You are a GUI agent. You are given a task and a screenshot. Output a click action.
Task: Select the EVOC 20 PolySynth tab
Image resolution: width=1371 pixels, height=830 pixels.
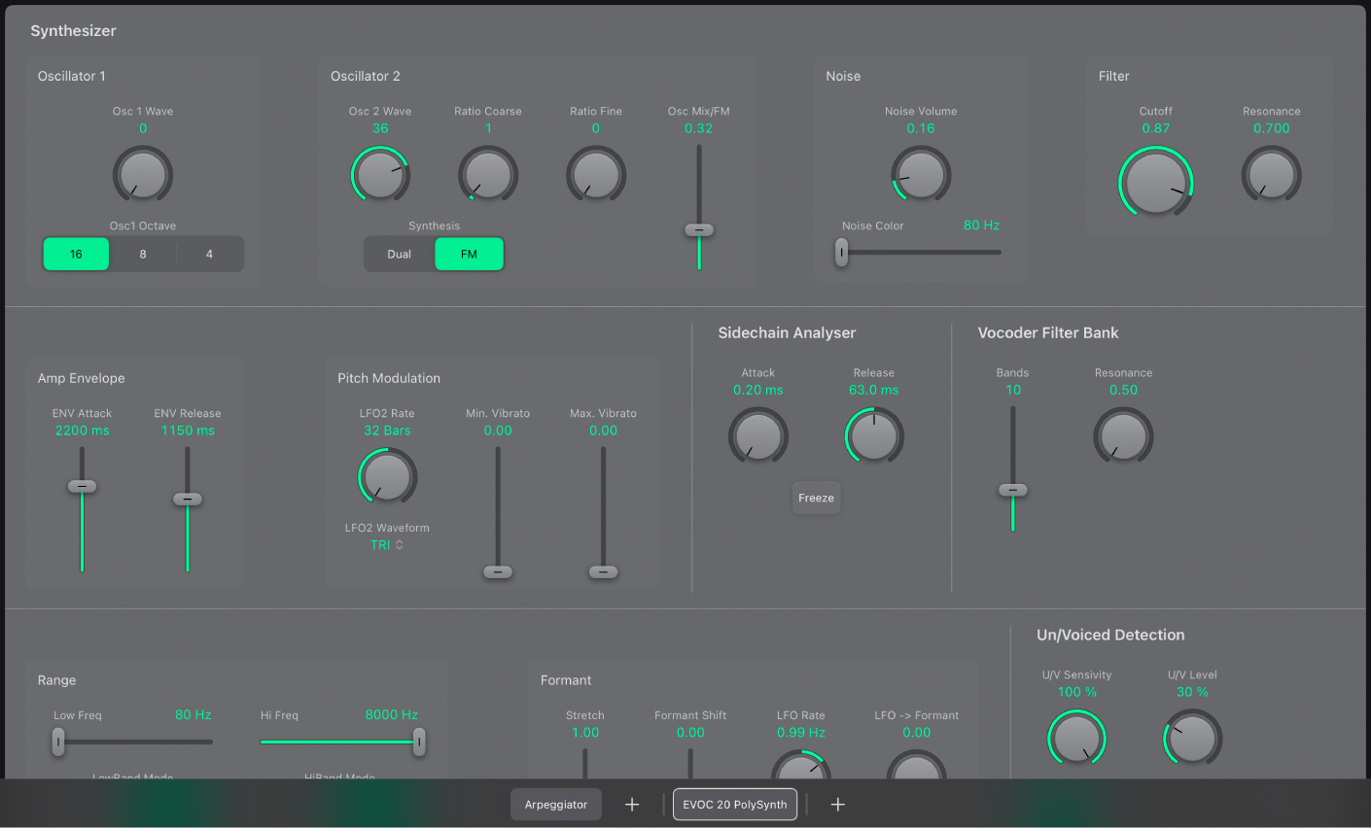pos(734,805)
